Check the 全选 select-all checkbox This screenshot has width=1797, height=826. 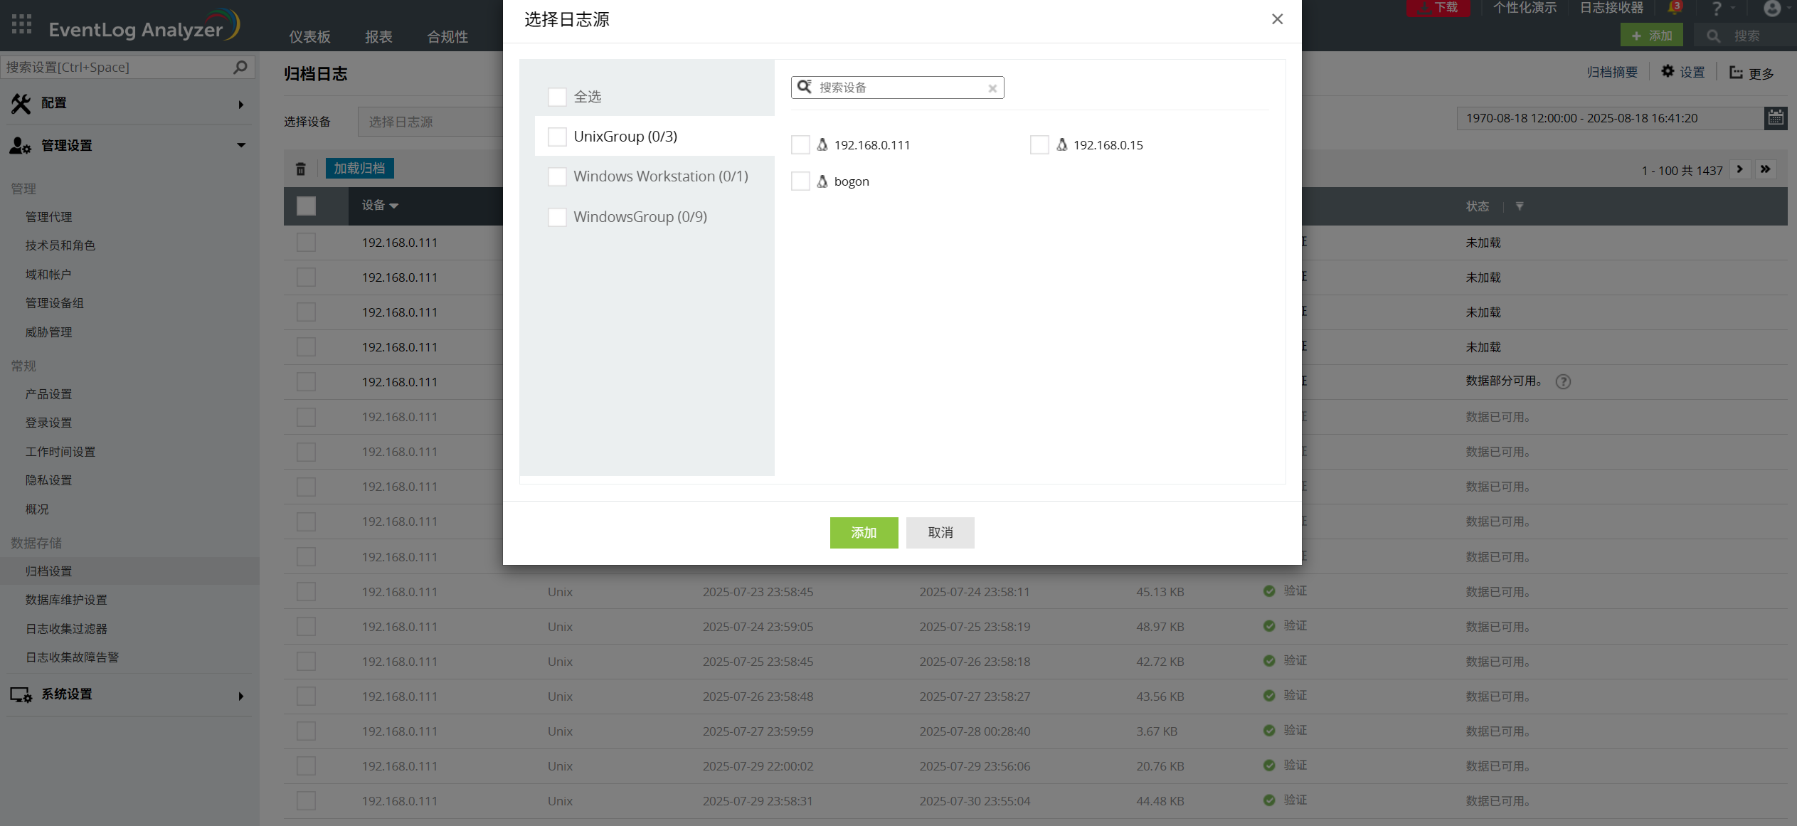point(557,97)
